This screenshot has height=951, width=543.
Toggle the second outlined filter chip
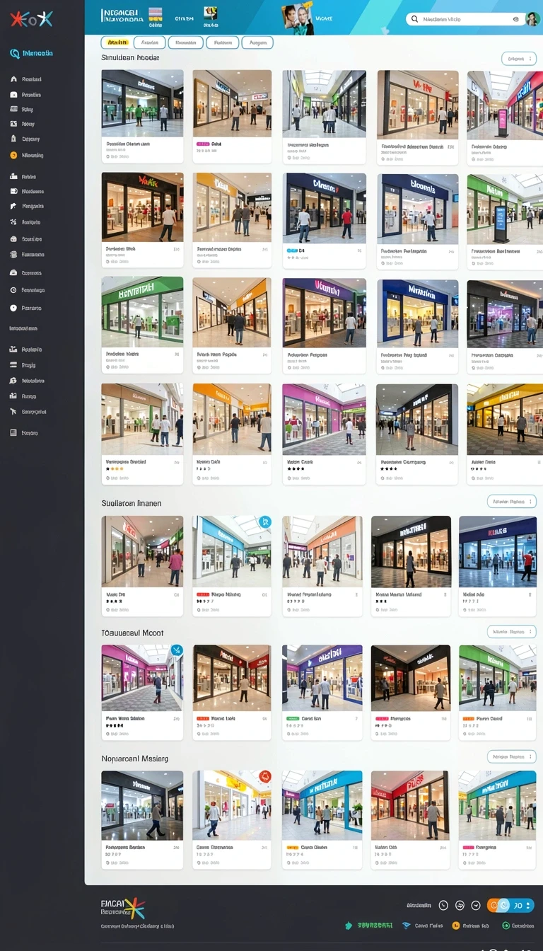click(186, 42)
